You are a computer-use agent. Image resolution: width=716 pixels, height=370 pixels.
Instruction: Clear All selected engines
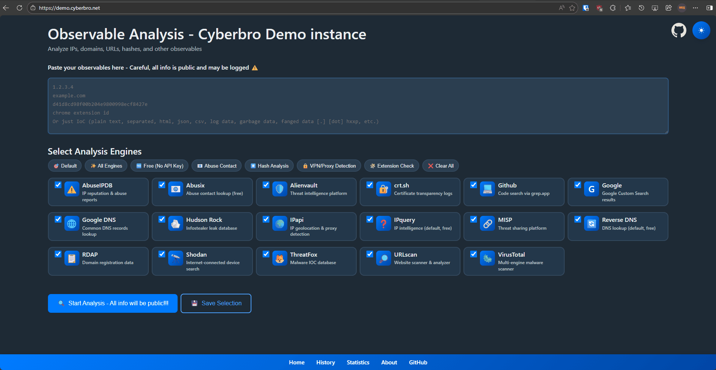click(x=441, y=166)
